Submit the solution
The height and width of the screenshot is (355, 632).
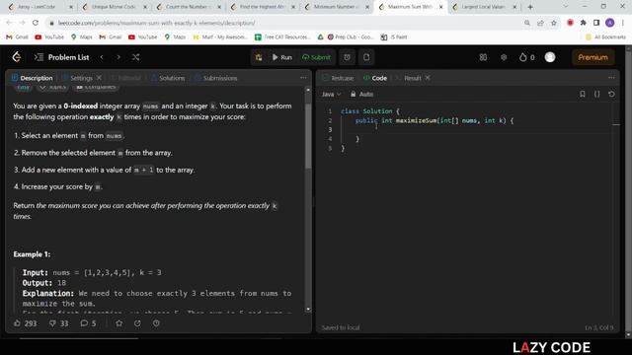coord(316,57)
